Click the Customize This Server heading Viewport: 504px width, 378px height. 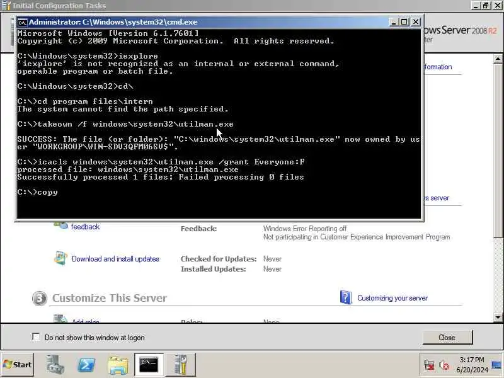[110, 298]
